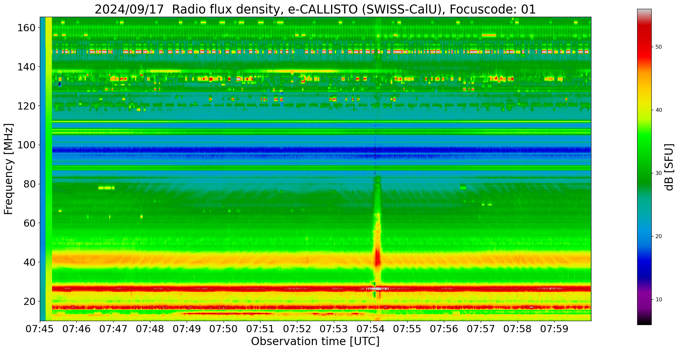Click the 100 frequency tick label
Screen dimensions: 679x351
coord(26,145)
